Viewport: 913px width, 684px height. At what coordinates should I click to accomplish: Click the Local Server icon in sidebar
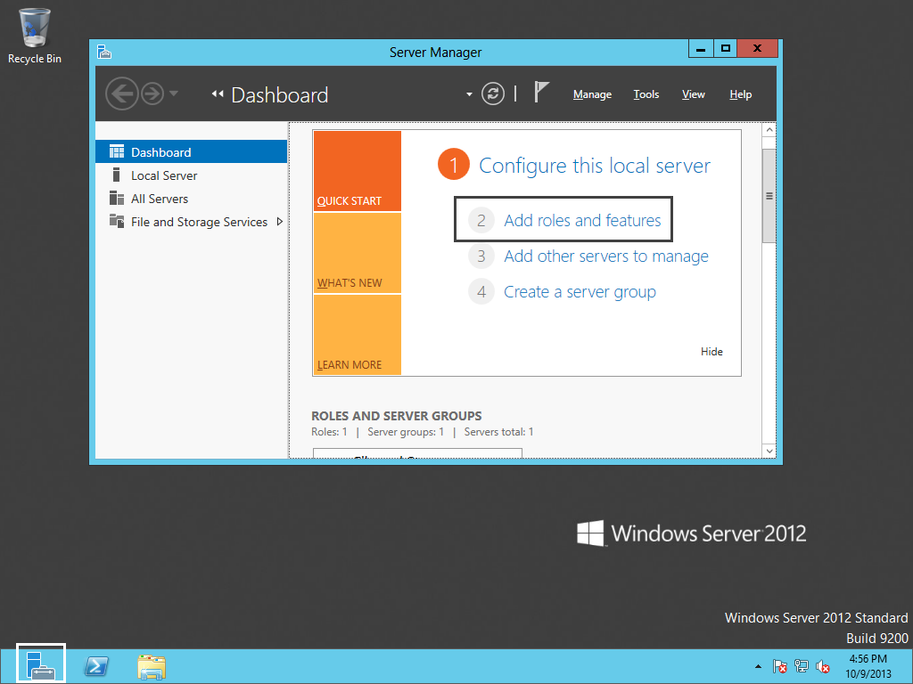(117, 175)
